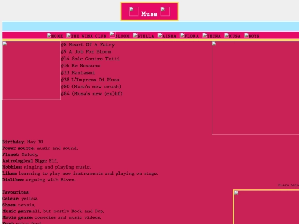Open the Flora character page
Image resolution: width=299 pixels, height=224 pixels.
coord(192,36)
